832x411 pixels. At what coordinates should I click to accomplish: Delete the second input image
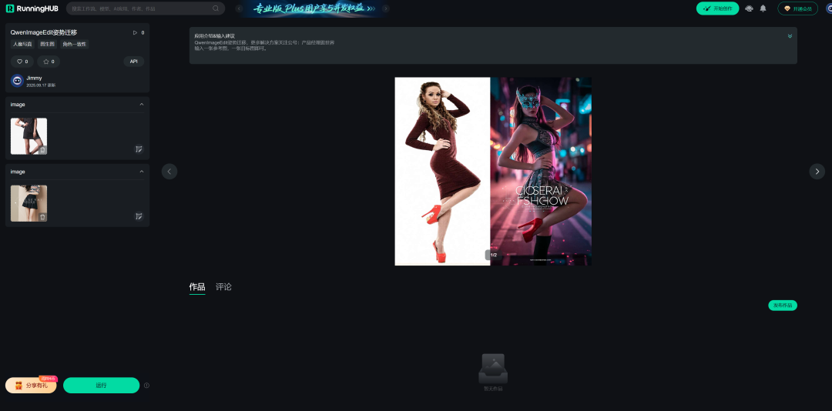pos(42,217)
